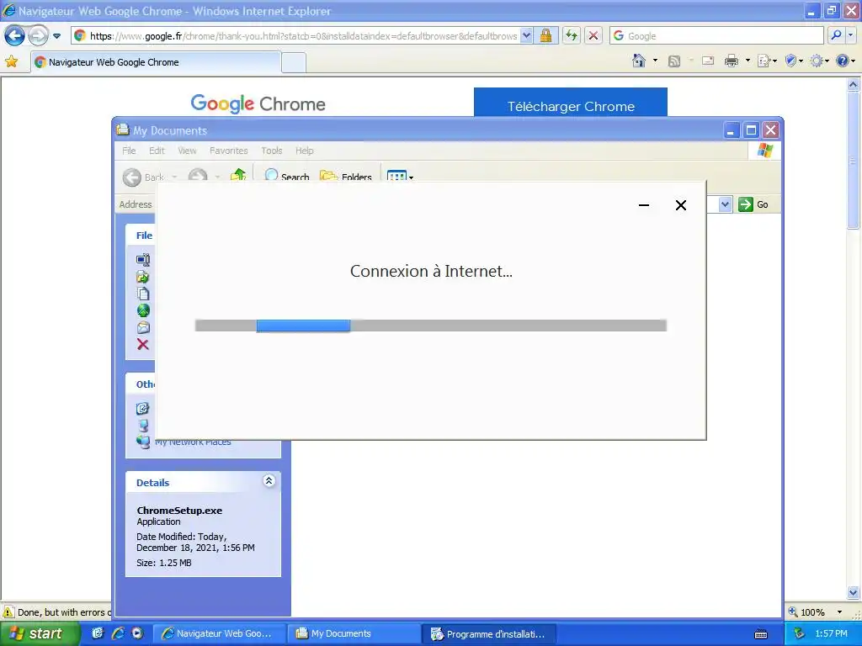Viewport: 862px width, 646px height.
Task: Click the green Go button in My Documents
Action: (753, 204)
